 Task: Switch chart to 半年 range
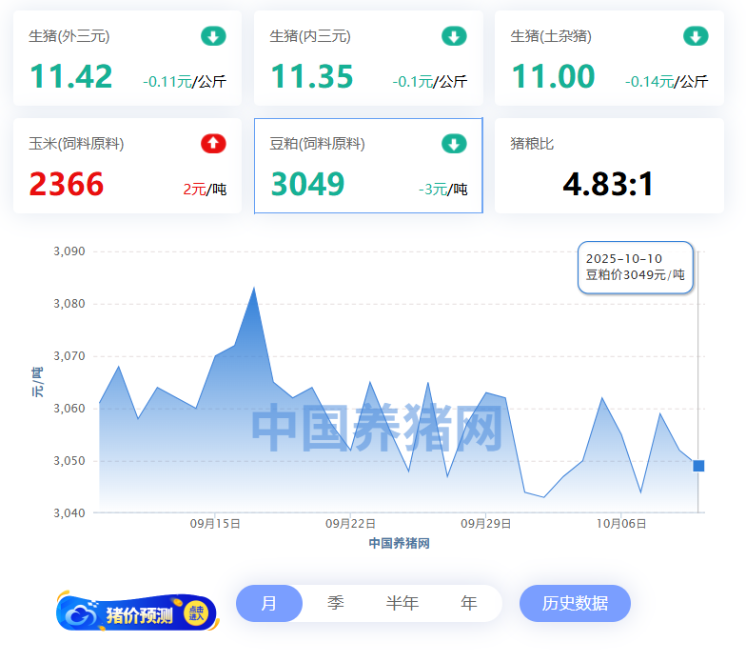coord(402,604)
